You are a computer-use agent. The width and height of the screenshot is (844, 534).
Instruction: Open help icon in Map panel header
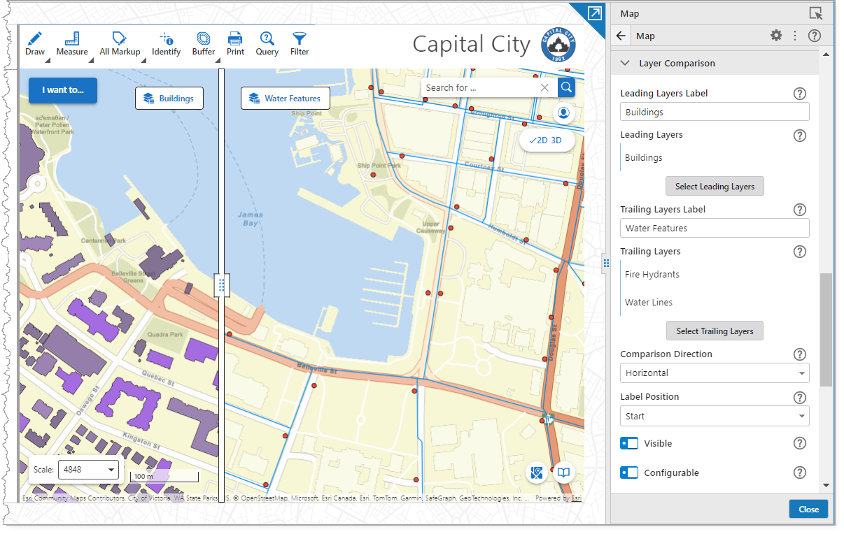pos(814,36)
